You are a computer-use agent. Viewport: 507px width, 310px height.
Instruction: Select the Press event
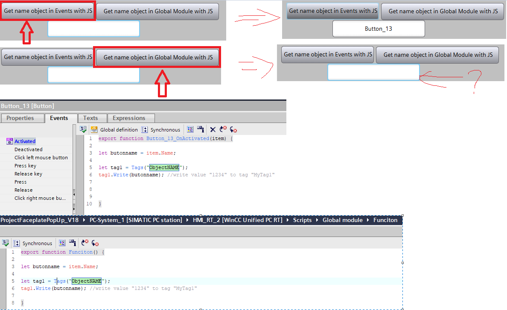tap(20, 182)
